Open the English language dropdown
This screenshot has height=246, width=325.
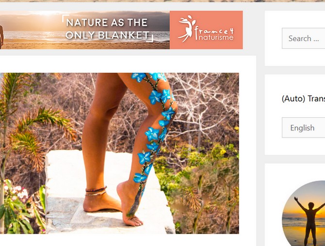[x=304, y=128]
